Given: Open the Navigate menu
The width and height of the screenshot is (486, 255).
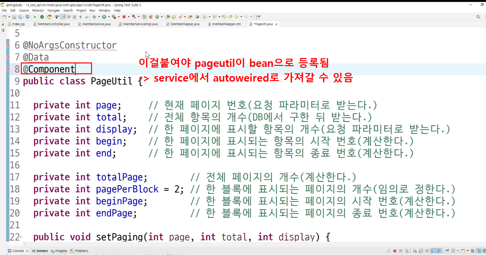Looking at the screenshot, I should (54, 10).
